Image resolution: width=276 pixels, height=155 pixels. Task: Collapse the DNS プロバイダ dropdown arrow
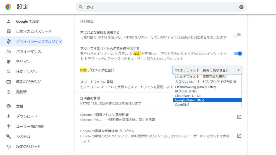point(238,70)
